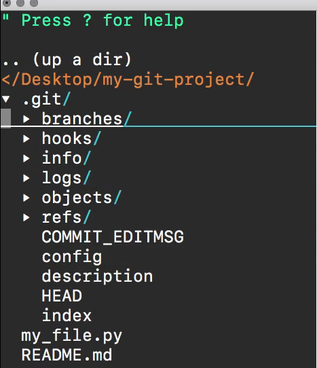This screenshot has height=368, width=317.
Task: Click the Press ? for help line
Action: pyautogui.click(x=93, y=21)
